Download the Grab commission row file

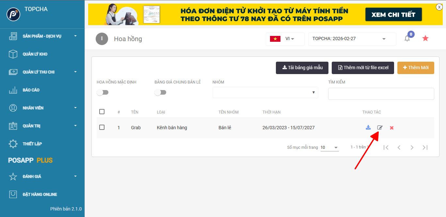(368, 128)
